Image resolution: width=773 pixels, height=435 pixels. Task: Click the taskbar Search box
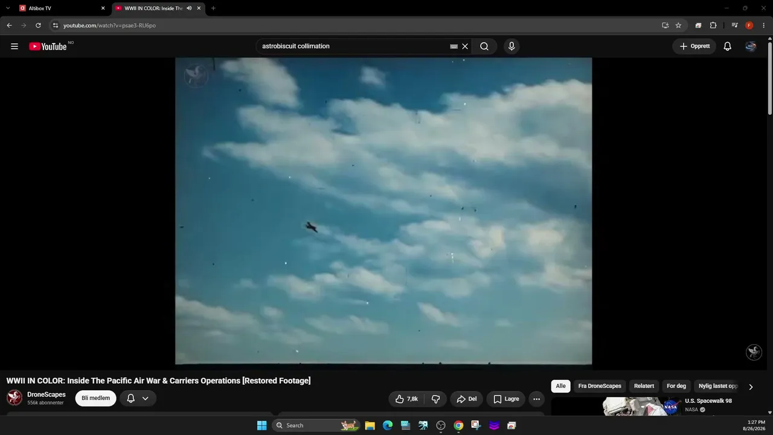[316, 425]
